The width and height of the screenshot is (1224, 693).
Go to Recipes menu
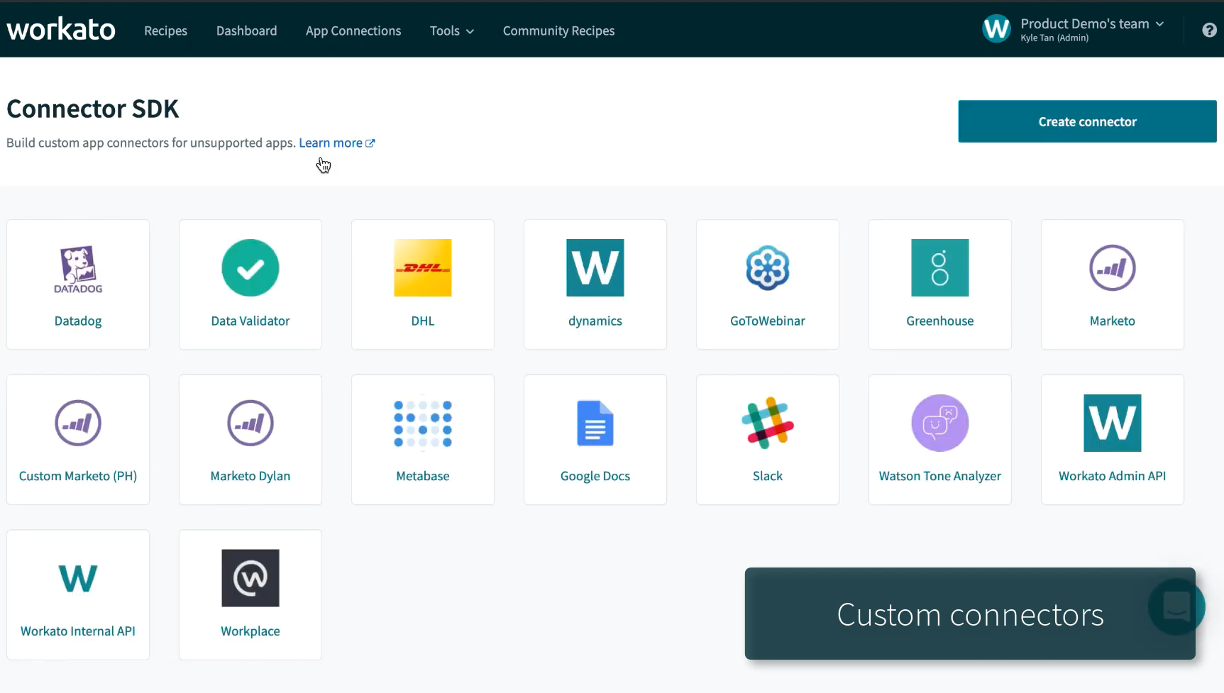coord(165,31)
